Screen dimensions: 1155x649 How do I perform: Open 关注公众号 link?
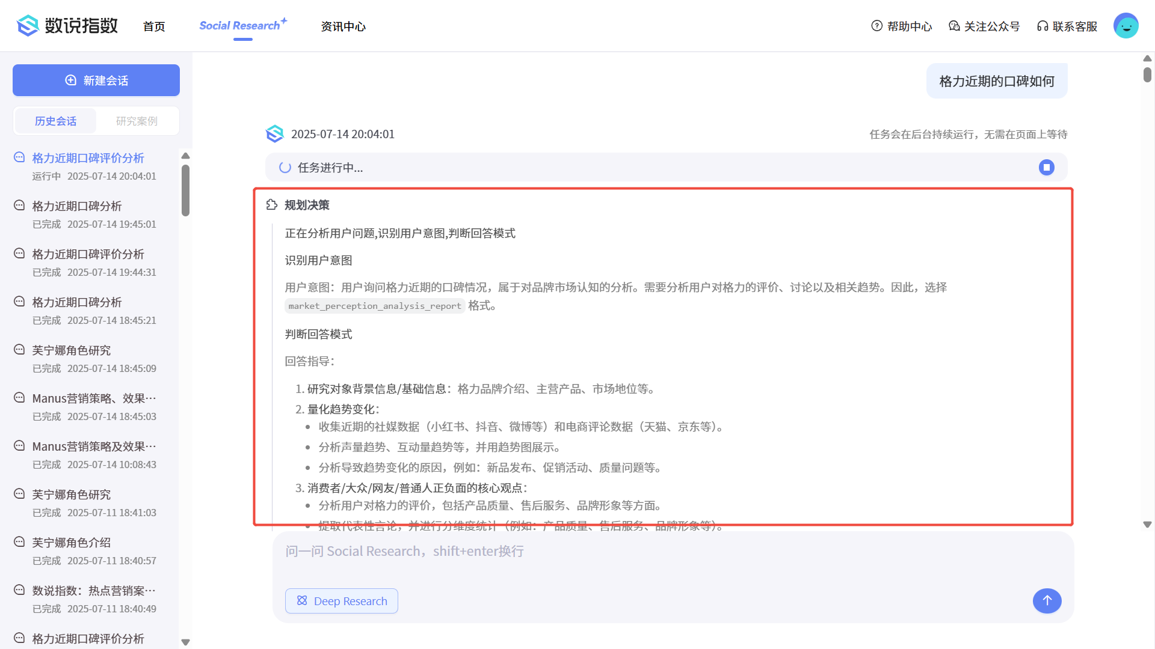coord(984,26)
